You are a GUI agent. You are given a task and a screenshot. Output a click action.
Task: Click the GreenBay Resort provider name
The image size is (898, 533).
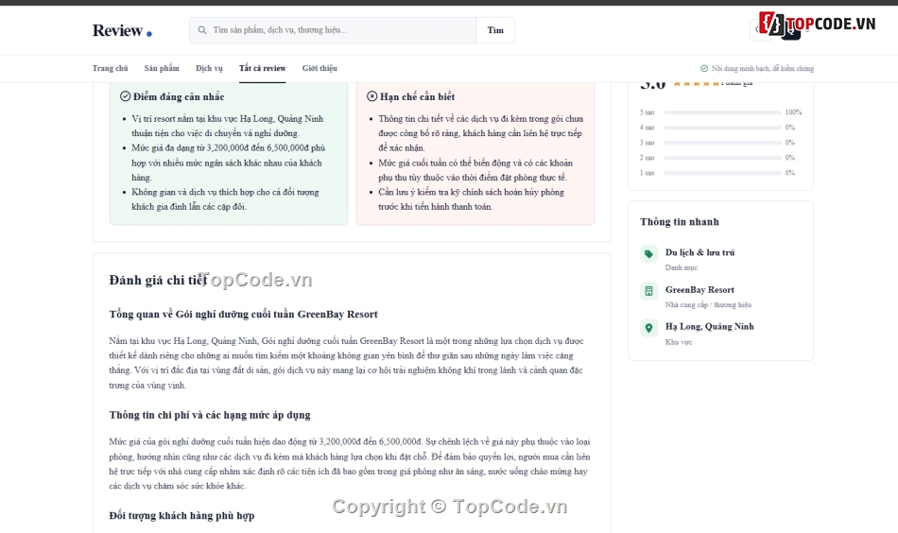[x=699, y=290]
